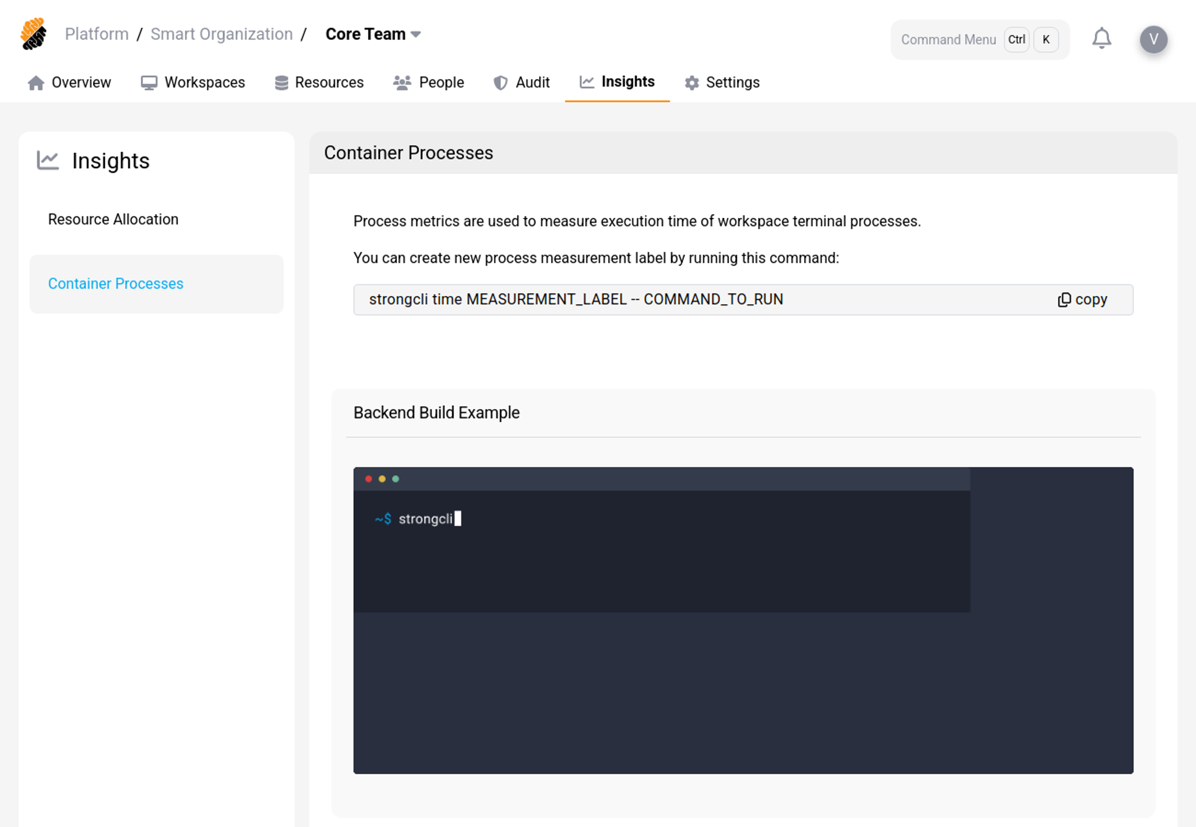Open the user avatar V menu
This screenshot has width=1196, height=827.
[x=1153, y=39]
